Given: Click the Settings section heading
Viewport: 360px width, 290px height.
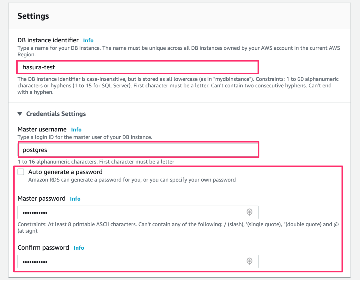Looking at the screenshot, I should point(33,16).
